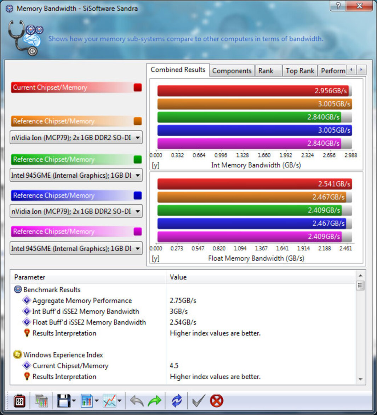Click the blue refresh arrows icon
The height and width of the screenshot is (415, 377).
click(177, 401)
